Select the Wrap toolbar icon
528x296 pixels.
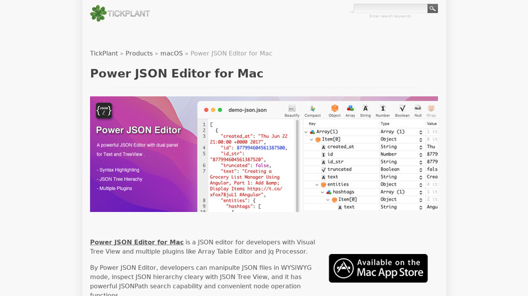[x=431, y=111]
